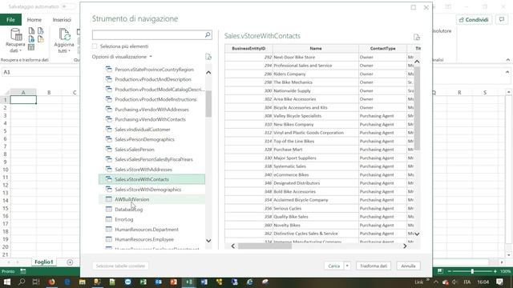The width and height of the screenshot is (513, 288).
Task: Open the Home ribbon tab
Action: (34, 19)
